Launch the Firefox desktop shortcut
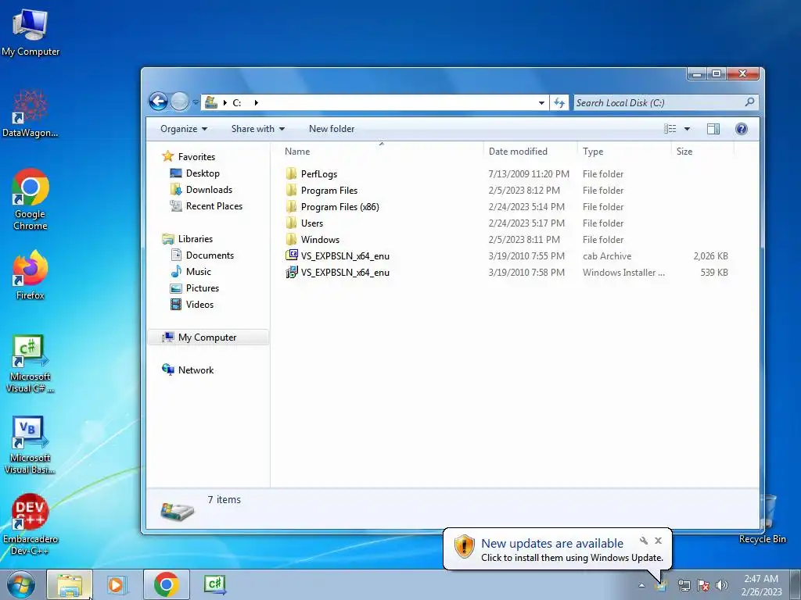 (31, 274)
